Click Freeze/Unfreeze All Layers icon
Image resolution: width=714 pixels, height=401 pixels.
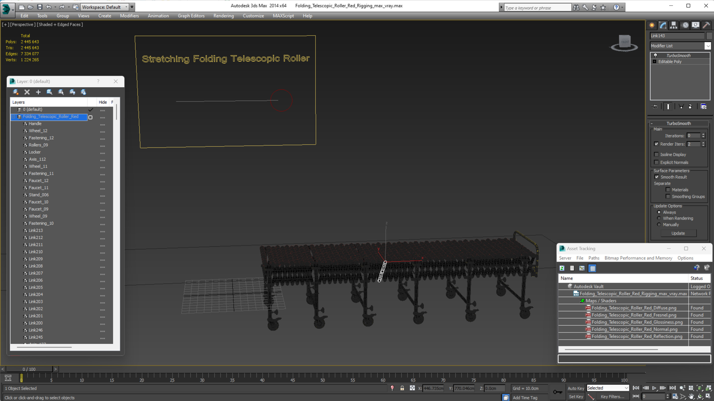[83, 92]
